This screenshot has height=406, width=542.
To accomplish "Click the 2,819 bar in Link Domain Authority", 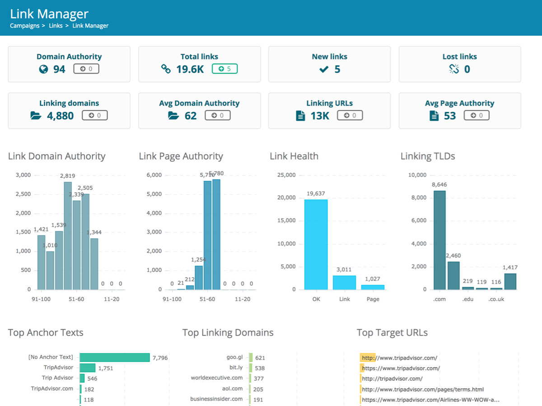I will tap(68, 235).
